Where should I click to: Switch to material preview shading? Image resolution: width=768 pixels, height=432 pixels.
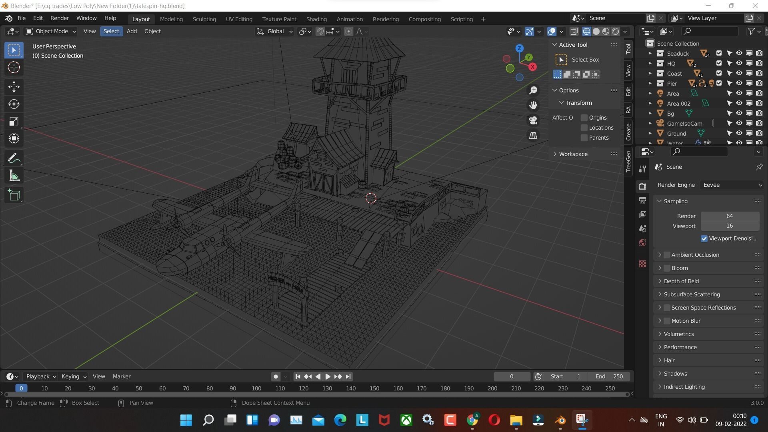pyautogui.click(x=606, y=31)
